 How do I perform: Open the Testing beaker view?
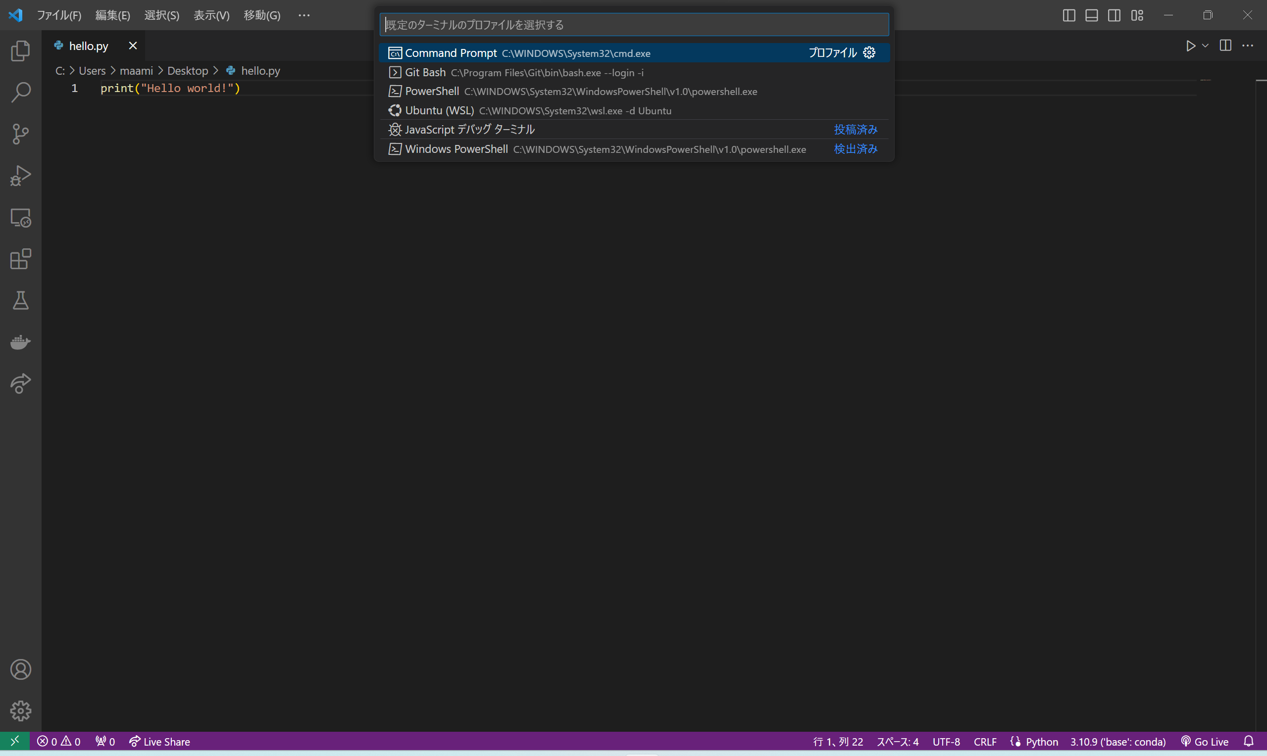pos(20,300)
